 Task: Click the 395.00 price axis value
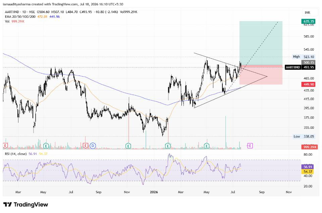pos(309,108)
